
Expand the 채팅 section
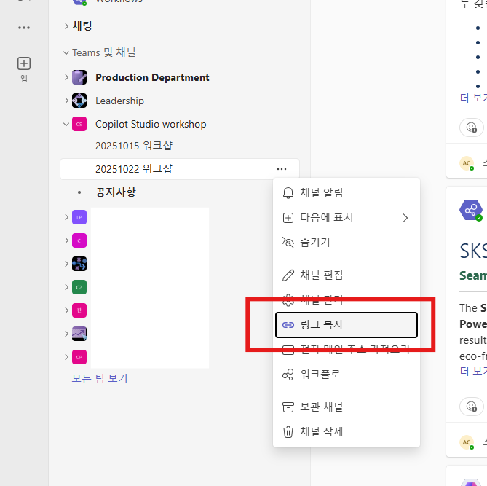(x=66, y=26)
